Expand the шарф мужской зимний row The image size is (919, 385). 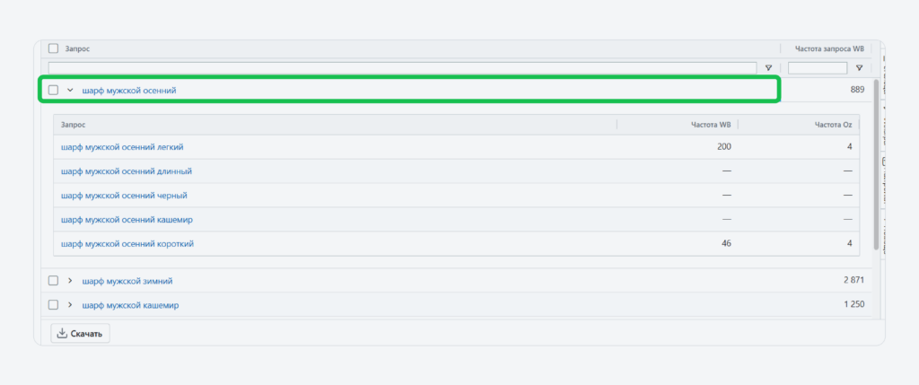coord(70,281)
